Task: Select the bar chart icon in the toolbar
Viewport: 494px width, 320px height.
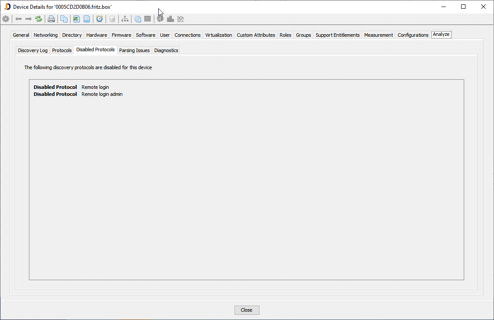Action: point(170,19)
